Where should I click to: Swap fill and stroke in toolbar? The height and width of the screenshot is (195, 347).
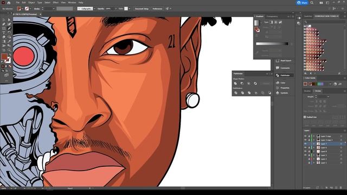[x=10, y=55]
